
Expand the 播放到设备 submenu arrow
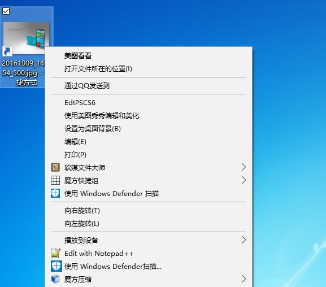pyautogui.click(x=244, y=240)
